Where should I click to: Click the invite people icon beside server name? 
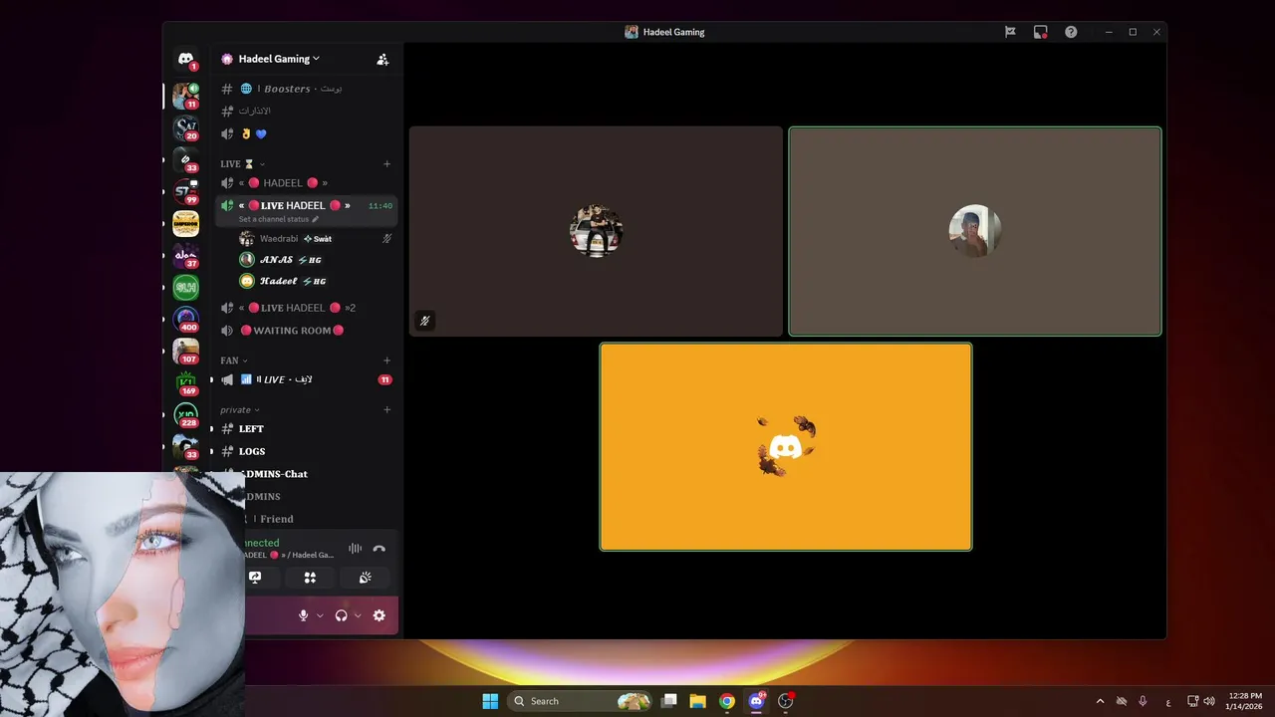tap(382, 59)
